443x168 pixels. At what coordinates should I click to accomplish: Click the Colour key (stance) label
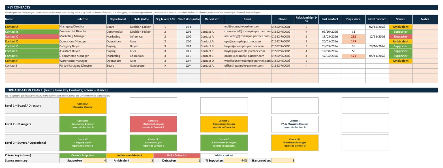32,155
